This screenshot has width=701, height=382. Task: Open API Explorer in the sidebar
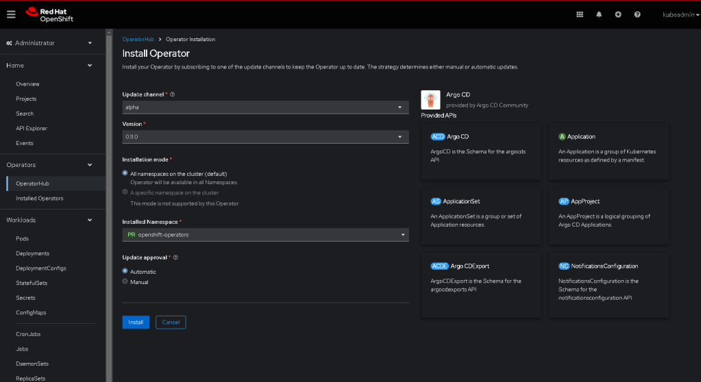[x=32, y=128]
